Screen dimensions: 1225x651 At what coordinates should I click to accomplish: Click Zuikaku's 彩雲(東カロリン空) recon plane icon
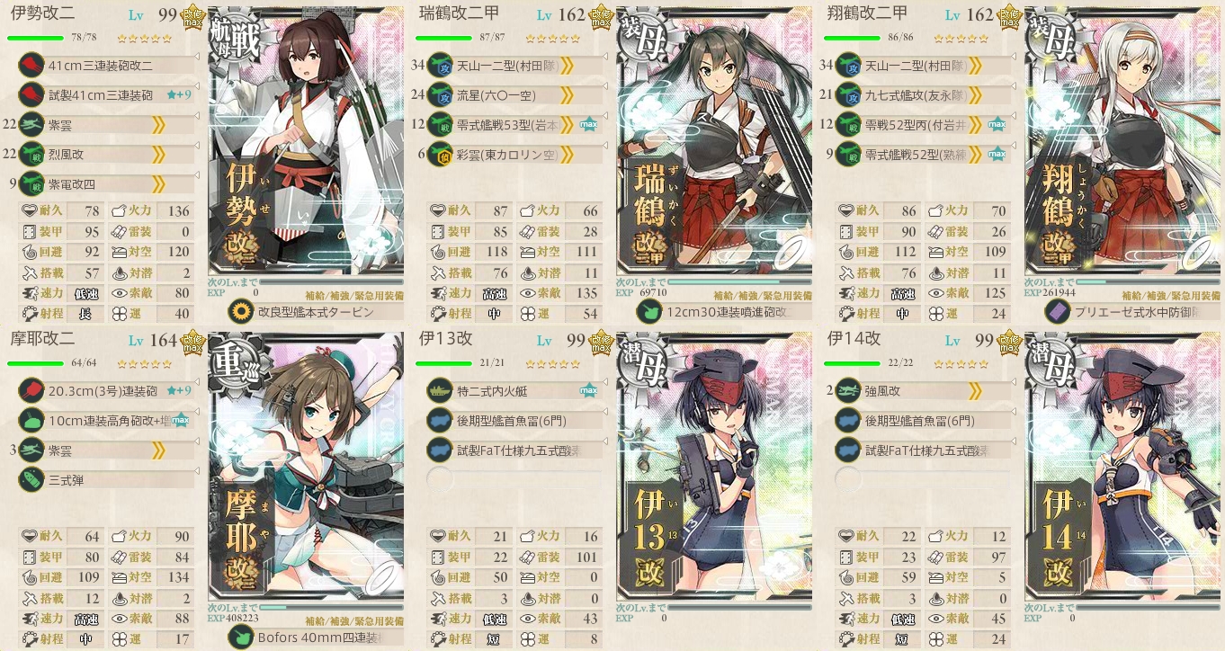pos(440,154)
